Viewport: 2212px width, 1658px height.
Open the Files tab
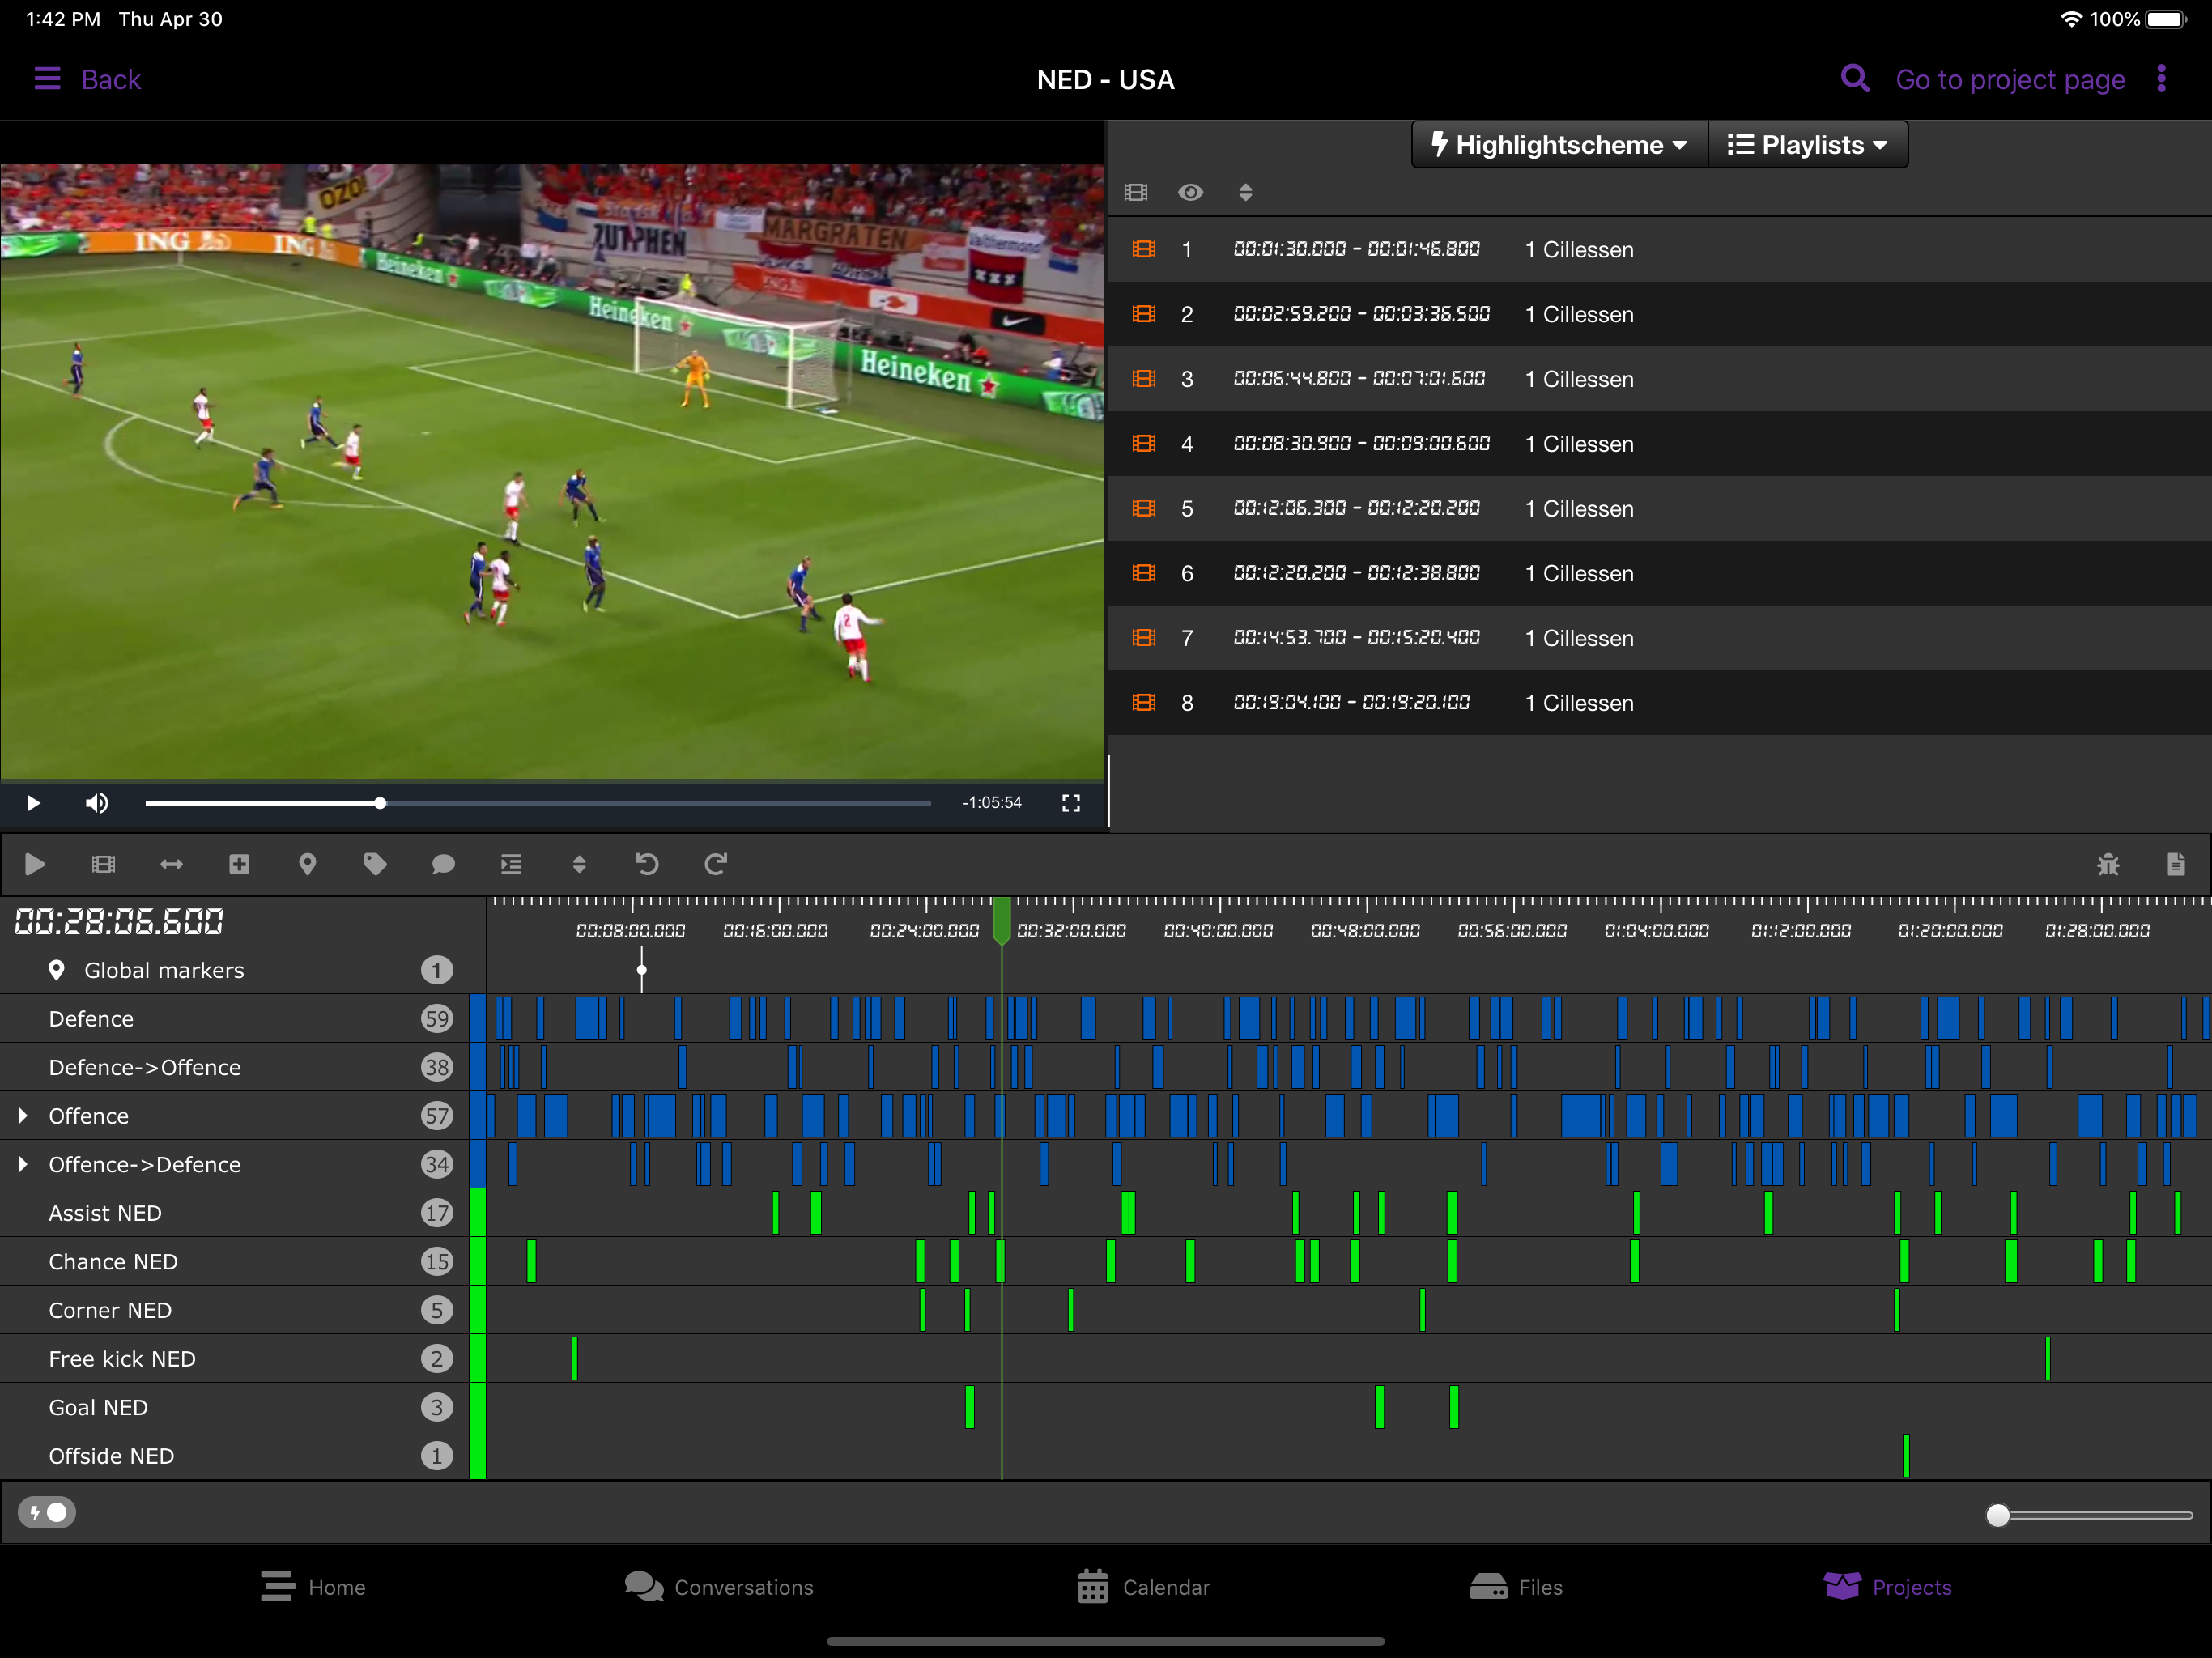click(x=1516, y=1587)
